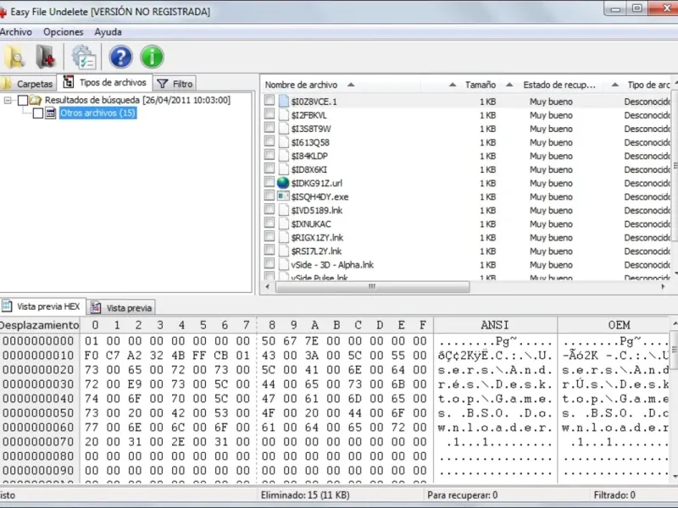
Task: Select the file $I84KLDP
Action: 309,156
